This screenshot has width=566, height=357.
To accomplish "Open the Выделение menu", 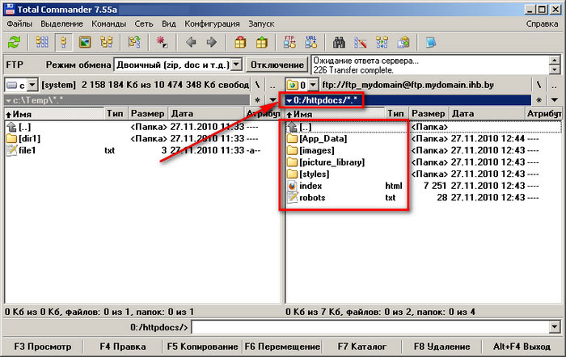I will [61, 23].
